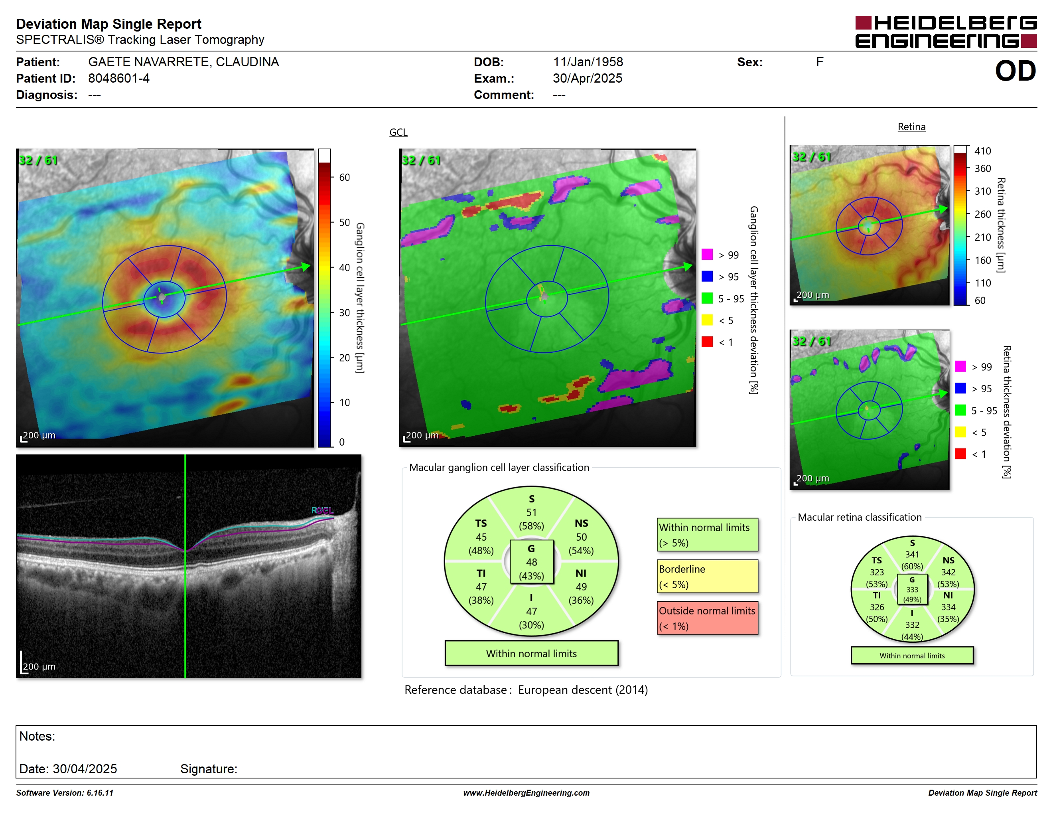Open www.HeidelbergEngineering.com link in footer
This screenshot has width=1053, height=814.
526,793
